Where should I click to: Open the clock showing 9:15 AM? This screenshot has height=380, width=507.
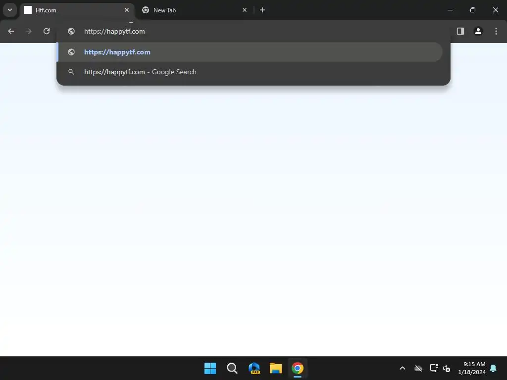point(472,368)
